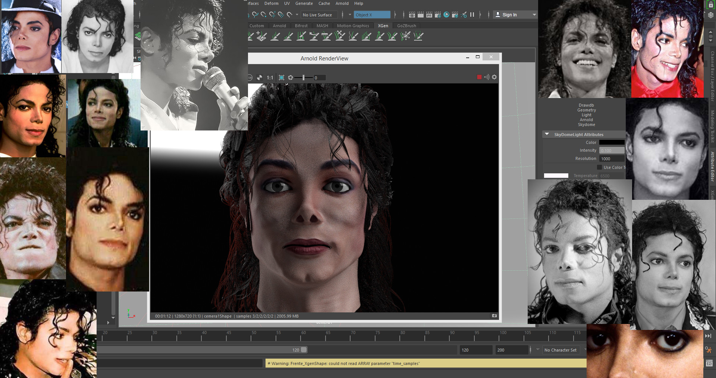Open the Sign In dropdown
Viewport: 716px width, 378px height.
534,15
